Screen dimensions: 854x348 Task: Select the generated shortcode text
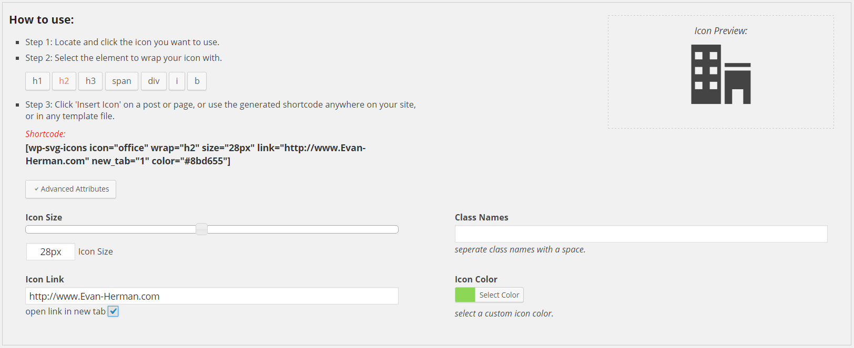[196, 154]
